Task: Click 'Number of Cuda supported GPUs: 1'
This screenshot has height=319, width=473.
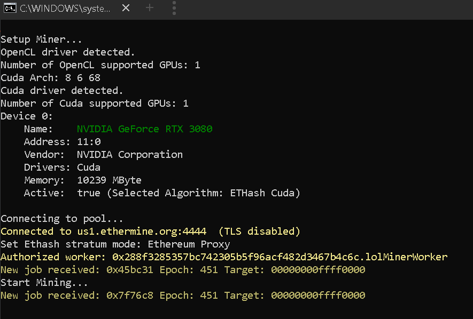Action: [x=95, y=103]
